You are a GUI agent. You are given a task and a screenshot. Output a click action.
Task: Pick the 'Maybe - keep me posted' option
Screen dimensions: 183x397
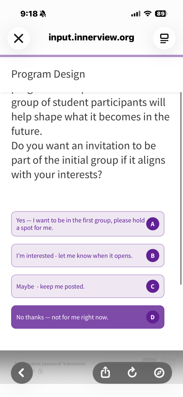click(x=88, y=286)
